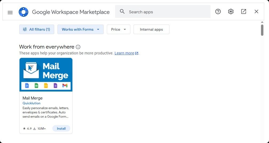This screenshot has height=143, width=269.
Task: Install the Mail Merge app
Action: (61, 129)
